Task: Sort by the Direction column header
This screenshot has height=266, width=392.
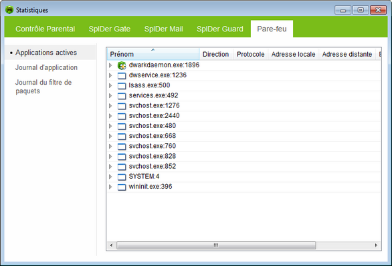Action: [216, 54]
